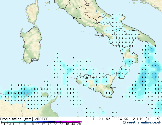Select the 0.5–1 mm legend color swatch
Viewport: 162px width, 125px height.
[x=10, y=122]
